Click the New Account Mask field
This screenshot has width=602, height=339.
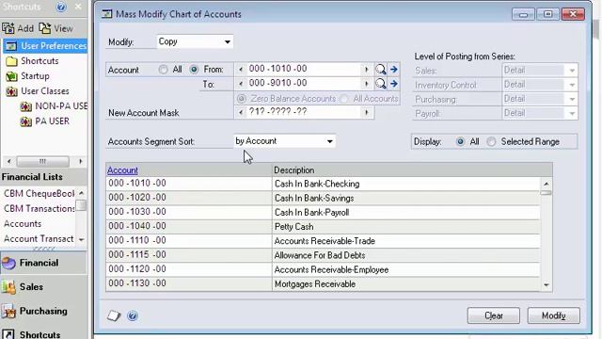(x=303, y=112)
